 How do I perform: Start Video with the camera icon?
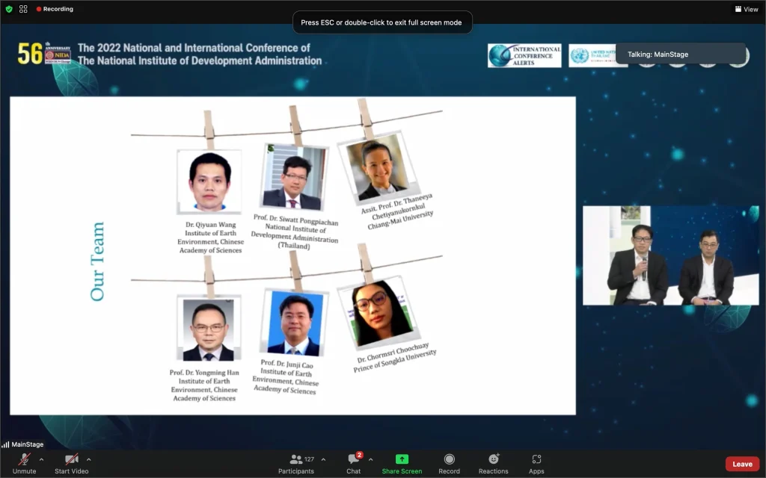pyautogui.click(x=71, y=459)
